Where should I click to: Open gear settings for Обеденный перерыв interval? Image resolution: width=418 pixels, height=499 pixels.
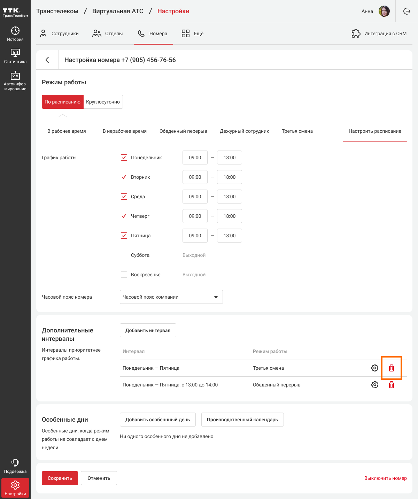click(375, 385)
